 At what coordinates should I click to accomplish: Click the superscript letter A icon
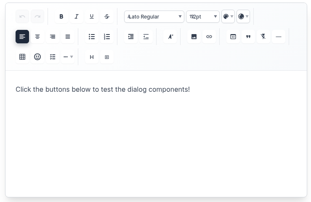(x=170, y=37)
